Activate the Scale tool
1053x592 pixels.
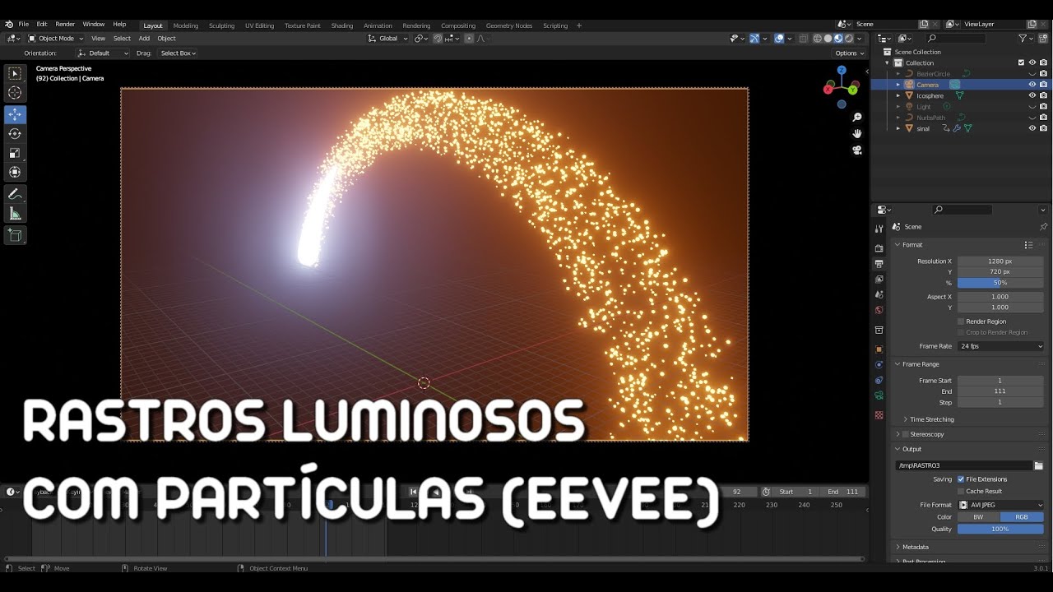click(x=15, y=153)
